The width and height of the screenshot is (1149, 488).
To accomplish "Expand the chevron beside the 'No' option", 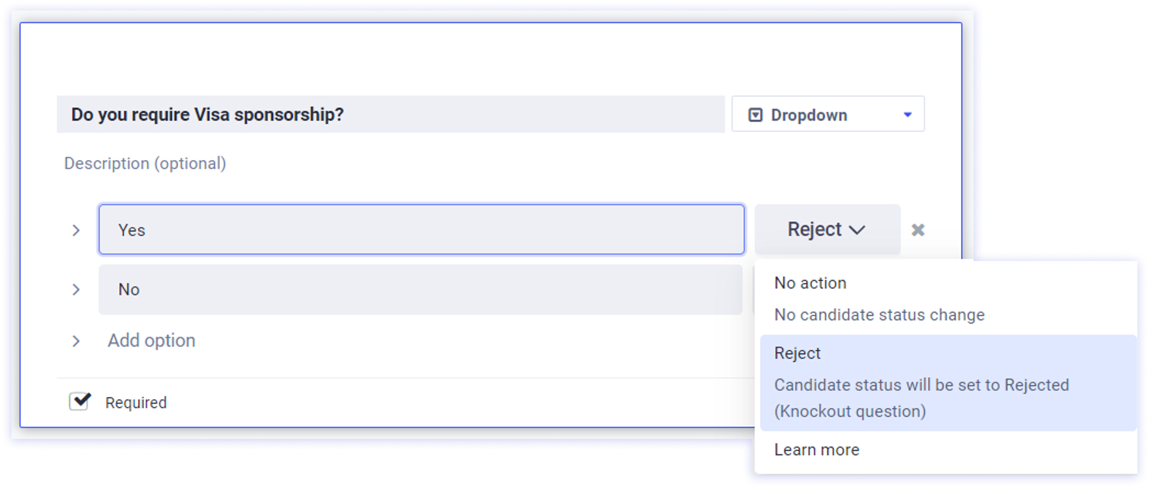I will (x=76, y=289).
